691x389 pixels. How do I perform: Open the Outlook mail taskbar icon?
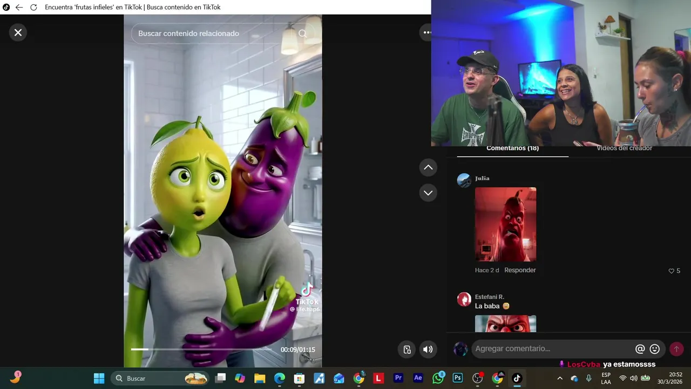338,378
